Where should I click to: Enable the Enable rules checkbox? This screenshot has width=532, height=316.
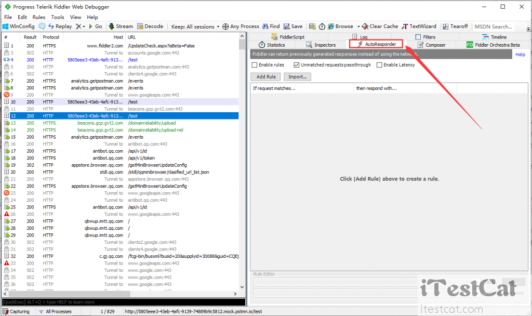255,65
